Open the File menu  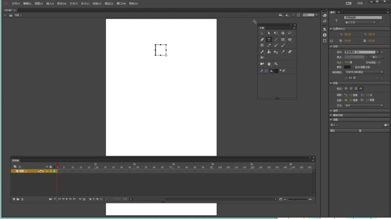[16, 4]
